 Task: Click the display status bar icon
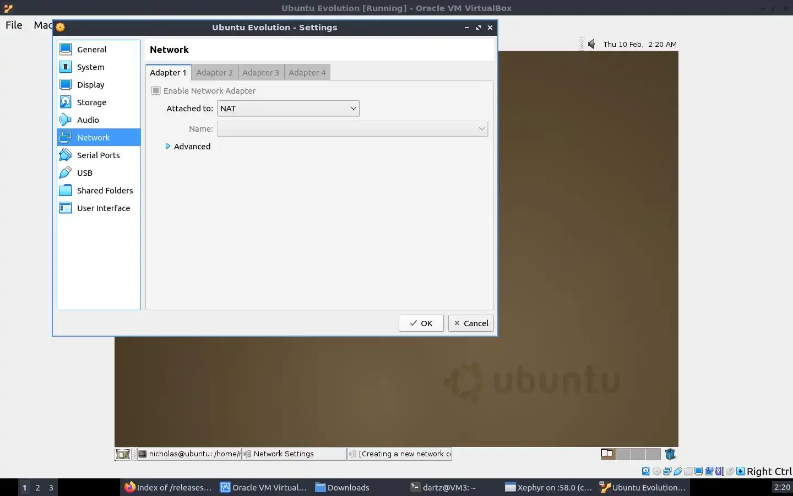(x=698, y=471)
